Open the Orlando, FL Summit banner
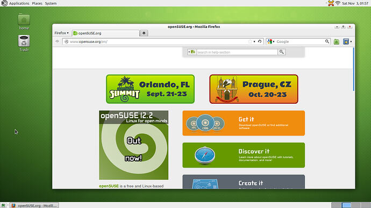Screen dimensions: 371x208 click(x=150, y=89)
